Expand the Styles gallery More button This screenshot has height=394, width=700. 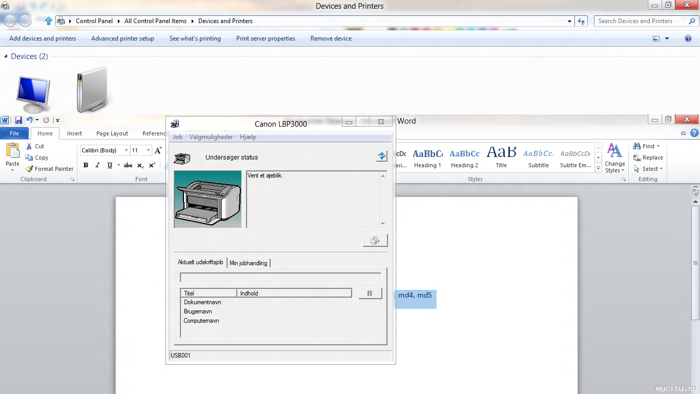click(598, 168)
